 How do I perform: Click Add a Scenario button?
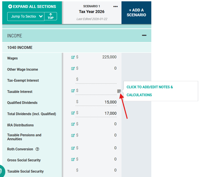[x=136, y=13]
